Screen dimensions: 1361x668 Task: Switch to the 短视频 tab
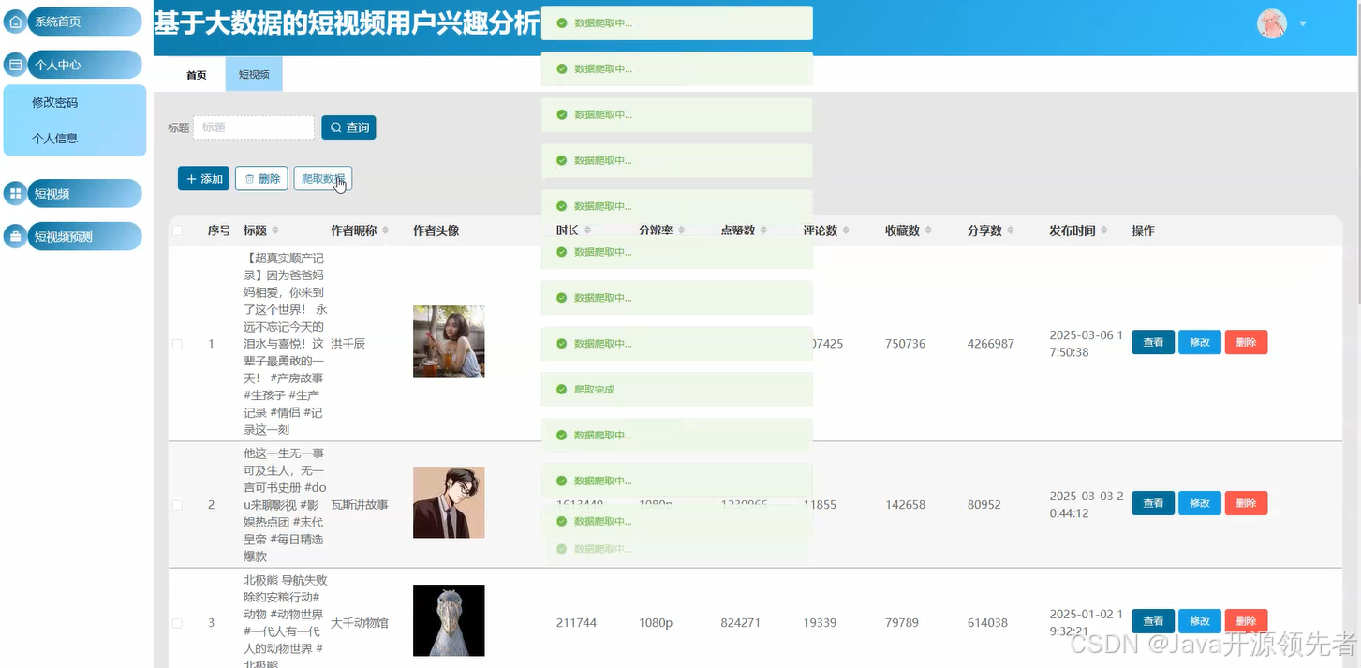(254, 74)
